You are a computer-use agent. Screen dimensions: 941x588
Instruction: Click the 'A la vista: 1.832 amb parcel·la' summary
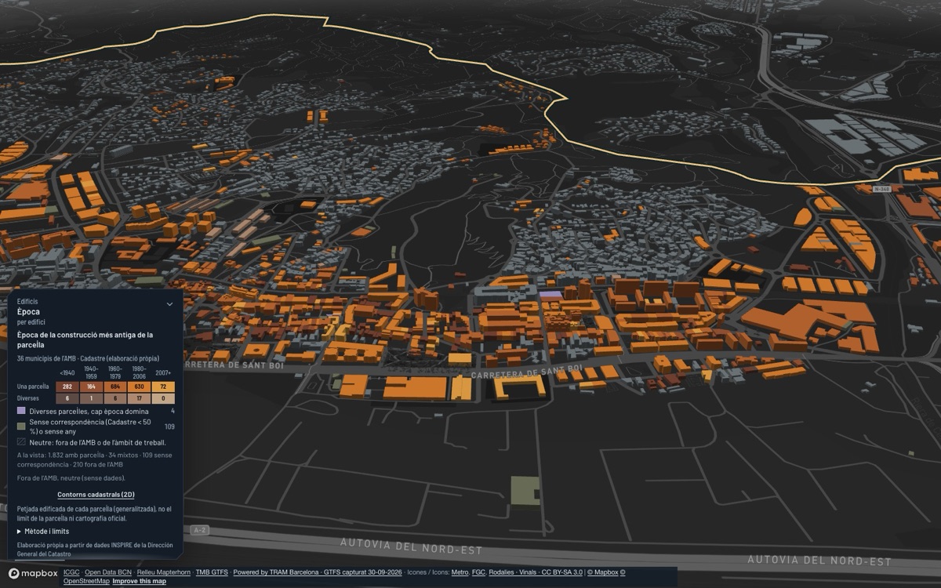click(94, 459)
